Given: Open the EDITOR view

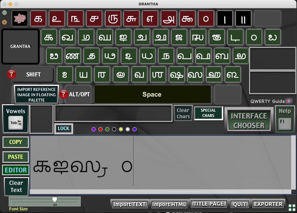Looking at the screenshot, I should pos(16,170).
